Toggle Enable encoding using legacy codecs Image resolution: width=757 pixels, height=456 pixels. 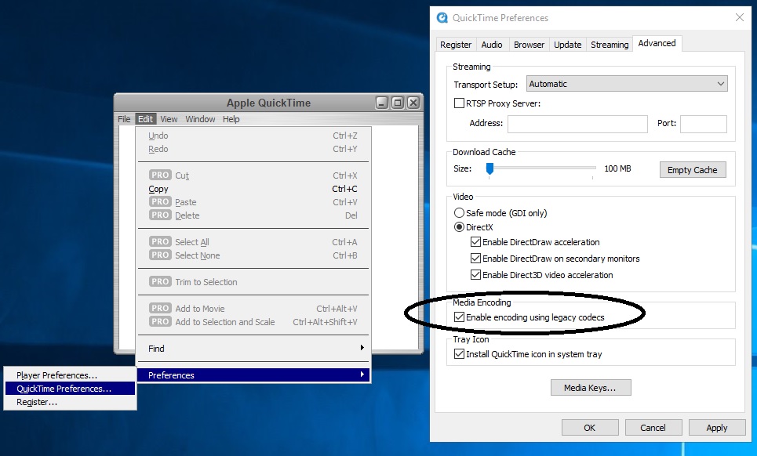(x=459, y=317)
